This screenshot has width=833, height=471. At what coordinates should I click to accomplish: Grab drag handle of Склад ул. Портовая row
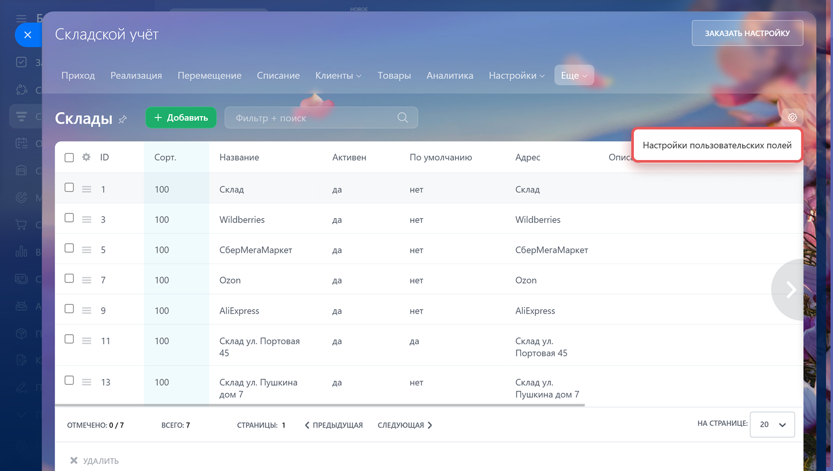pos(87,341)
